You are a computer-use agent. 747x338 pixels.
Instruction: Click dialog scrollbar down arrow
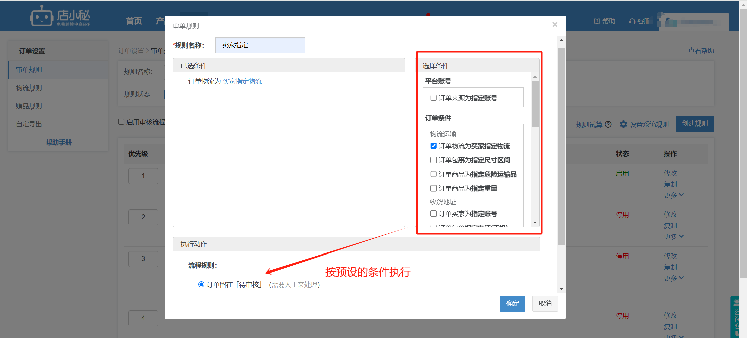click(x=561, y=289)
